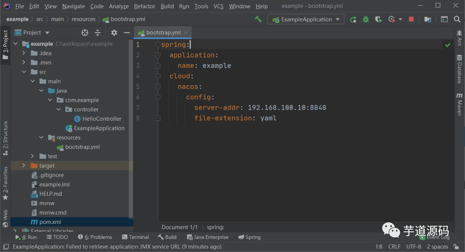Open Project panel settings gear

(114, 33)
